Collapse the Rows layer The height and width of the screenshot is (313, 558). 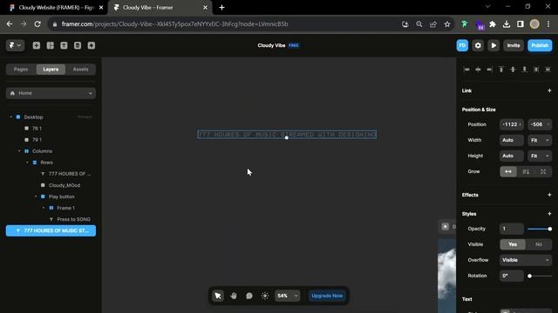tap(27, 163)
